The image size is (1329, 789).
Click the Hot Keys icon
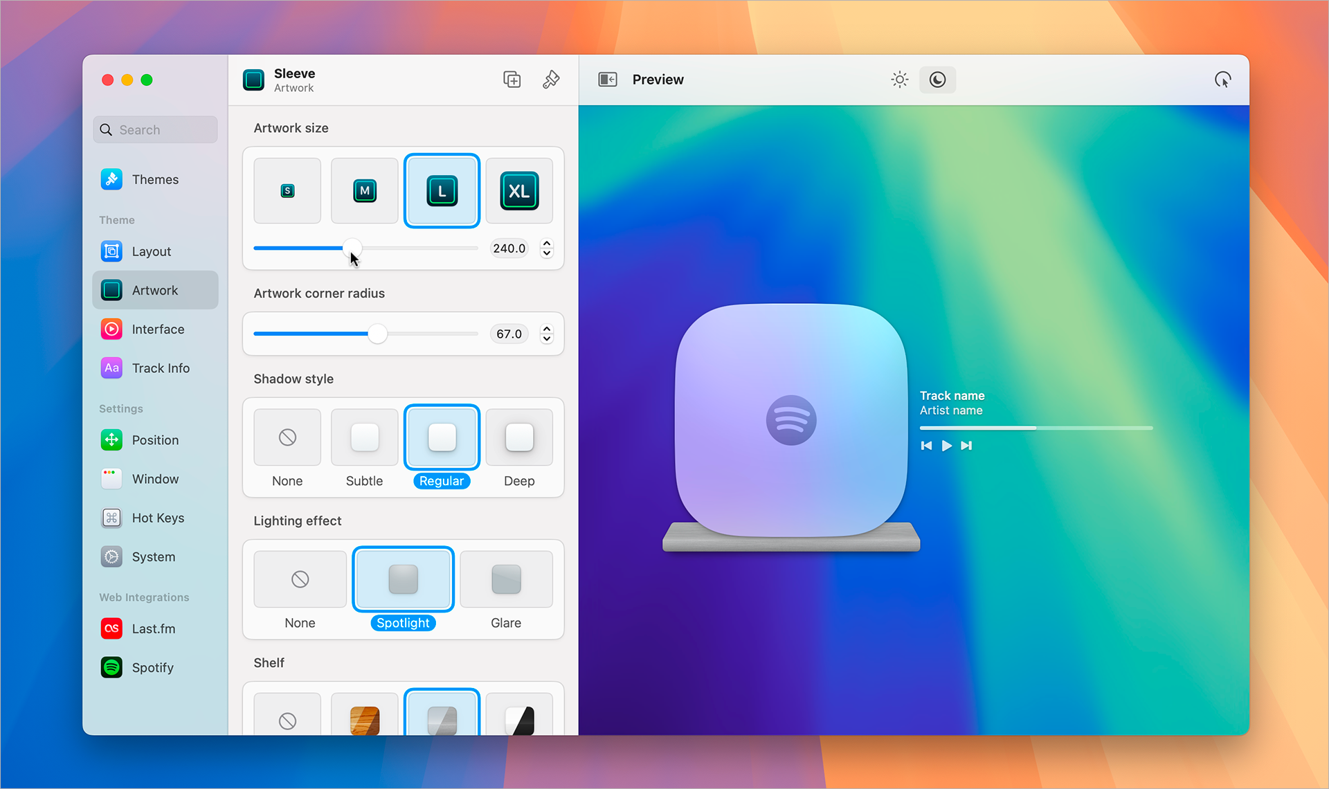[111, 518]
